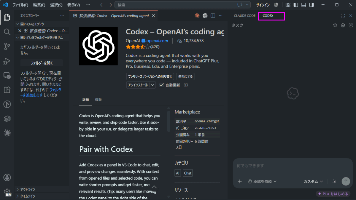Toggle the bottom panel visibility
The width and height of the screenshot is (356, 200).
pyautogui.click(x=303, y=5)
